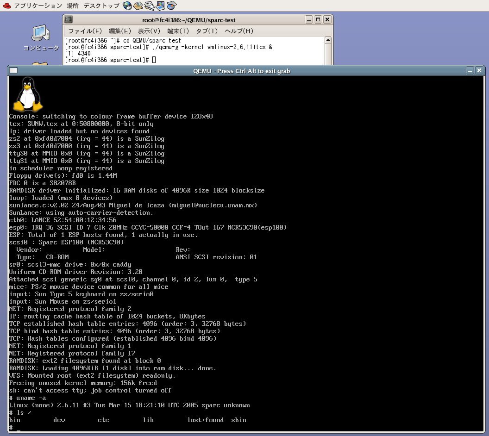Click the 'eth0: LANCE 52:54:00:12:34:56' line
The width and height of the screenshot is (489, 436).
pos(63,220)
